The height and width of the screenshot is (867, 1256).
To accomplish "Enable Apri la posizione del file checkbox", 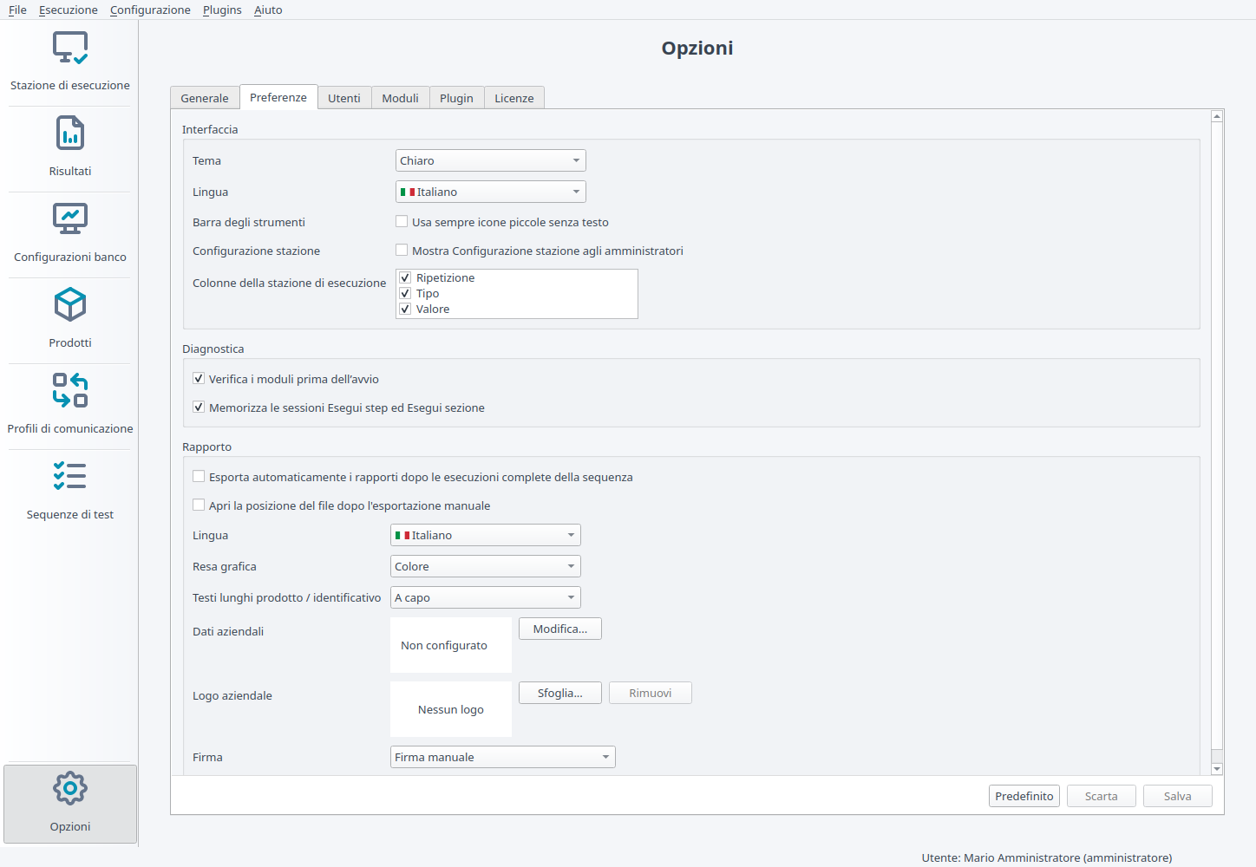I will pyautogui.click(x=199, y=505).
